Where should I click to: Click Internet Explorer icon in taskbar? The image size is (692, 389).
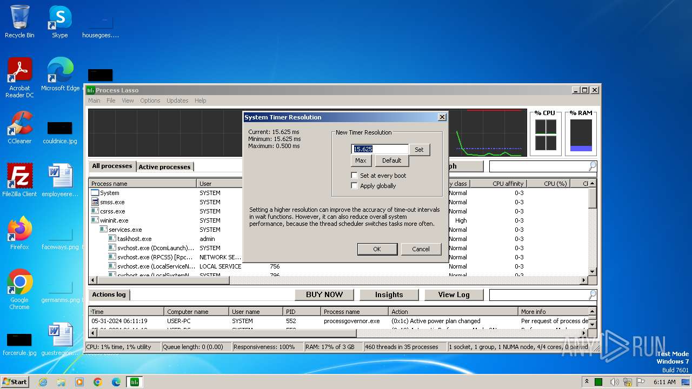pos(43,382)
